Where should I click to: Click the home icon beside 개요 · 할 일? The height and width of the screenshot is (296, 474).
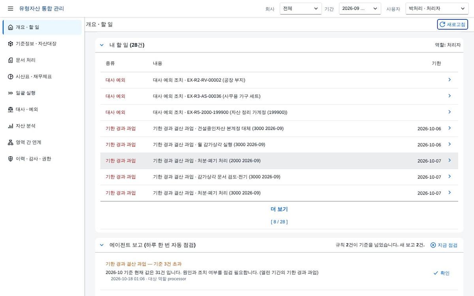point(10,27)
